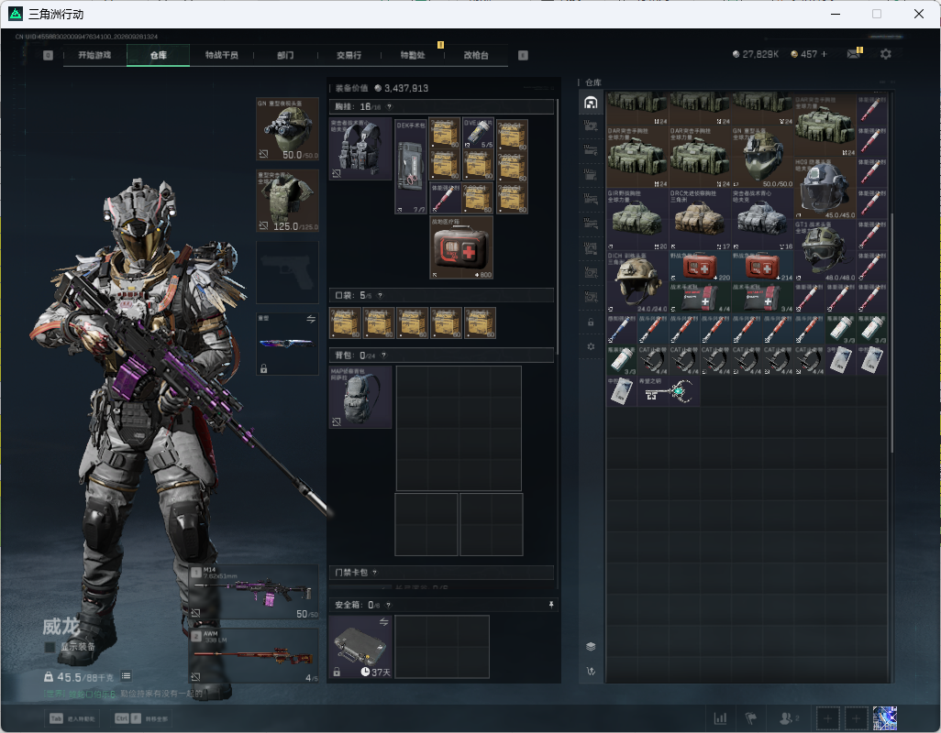Switch to the 开始游戏 tab

click(94, 55)
